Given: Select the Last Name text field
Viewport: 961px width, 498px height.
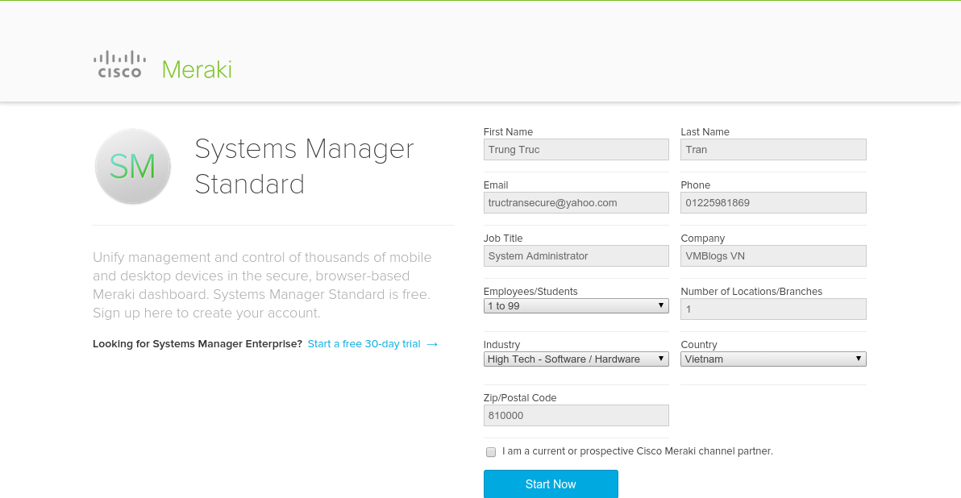Looking at the screenshot, I should click(773, 150).
